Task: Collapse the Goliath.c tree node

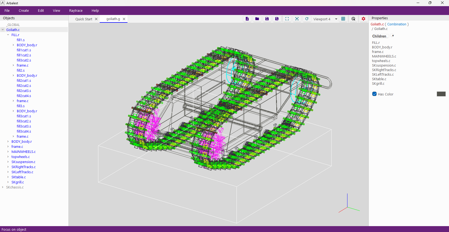Action: [x=3, y=30]
